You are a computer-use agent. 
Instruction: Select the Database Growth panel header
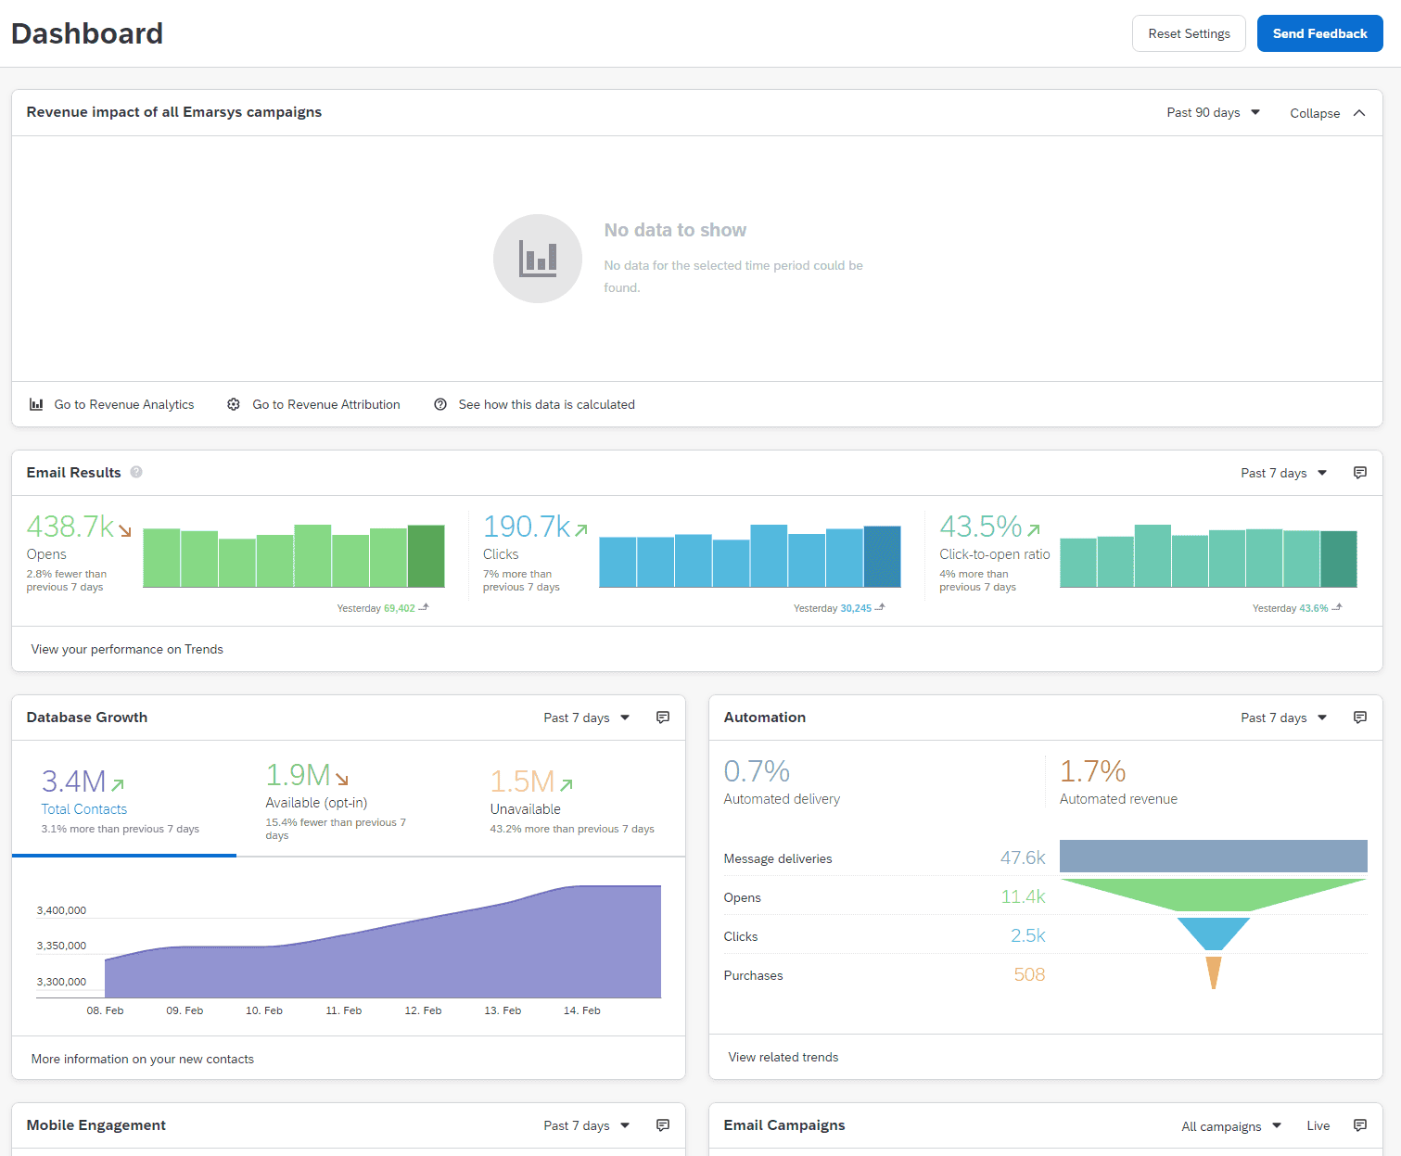click(x=86, y=717)
